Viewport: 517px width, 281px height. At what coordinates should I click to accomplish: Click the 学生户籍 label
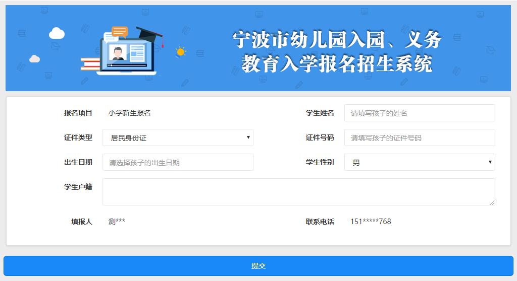coord(78,187)
